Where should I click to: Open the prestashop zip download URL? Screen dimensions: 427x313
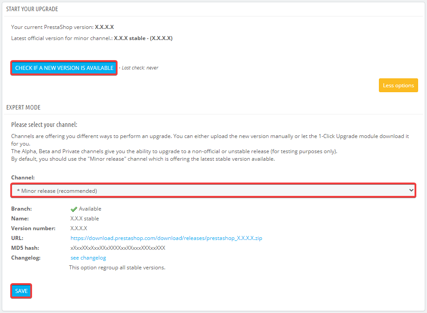pos(166,238)
